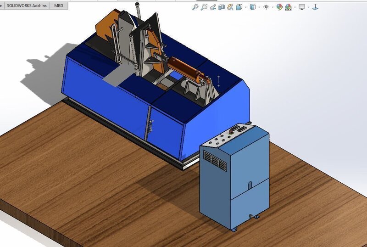Open the Edit Appearance color ball
Screen dimensions: 367x247
pyautogui.click(x=279, y=7)
